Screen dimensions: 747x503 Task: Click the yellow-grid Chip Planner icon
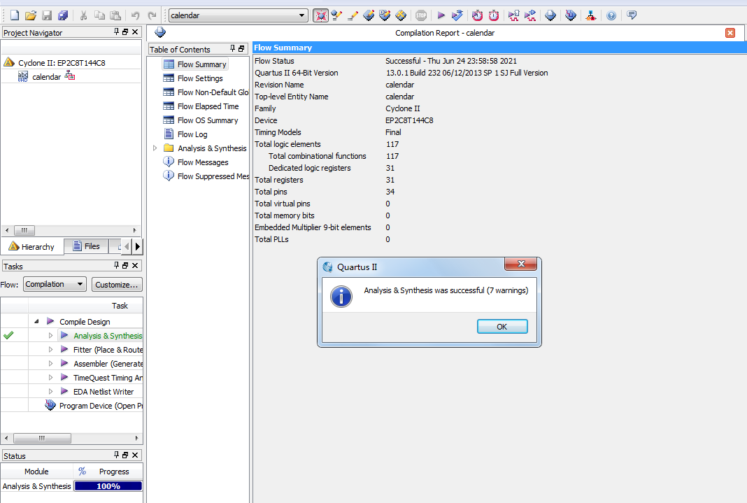pos(401,15)
